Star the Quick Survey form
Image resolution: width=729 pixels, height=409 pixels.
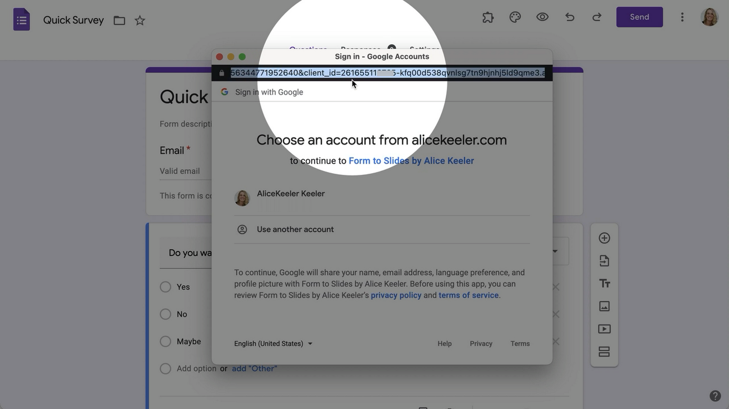click(140, 21)
